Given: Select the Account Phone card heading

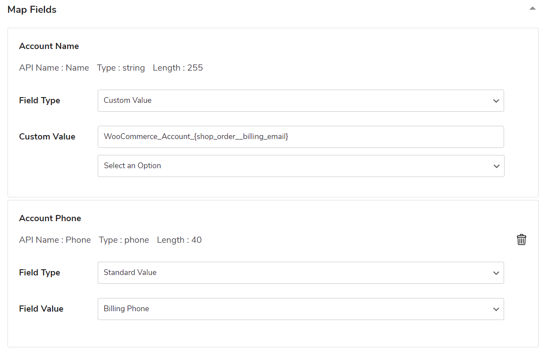Looking at the screenshot, I should pos(50,218).
